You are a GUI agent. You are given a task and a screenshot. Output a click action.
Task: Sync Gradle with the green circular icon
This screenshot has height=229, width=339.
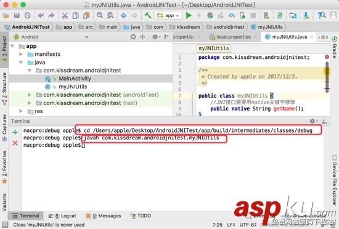[x=280, y=15]
